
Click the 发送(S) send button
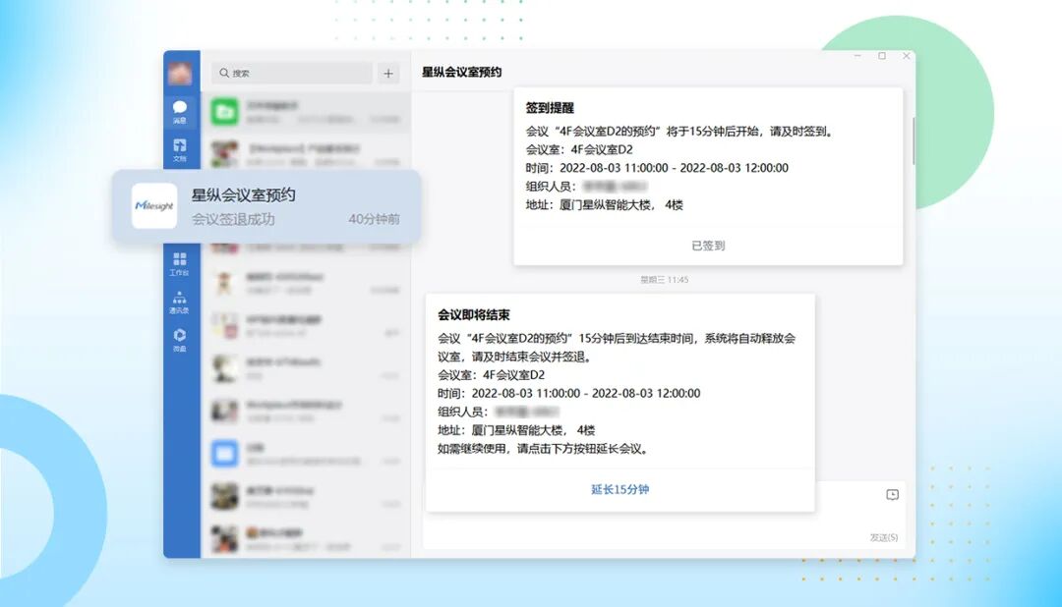coord(884,537)
